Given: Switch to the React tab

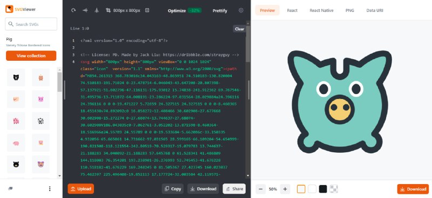Looking at the screenshot, I should (x=292, y=10).
